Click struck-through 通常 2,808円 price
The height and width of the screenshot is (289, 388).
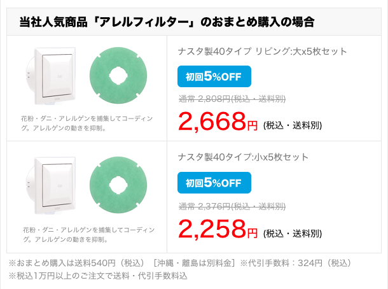(232, 99)
